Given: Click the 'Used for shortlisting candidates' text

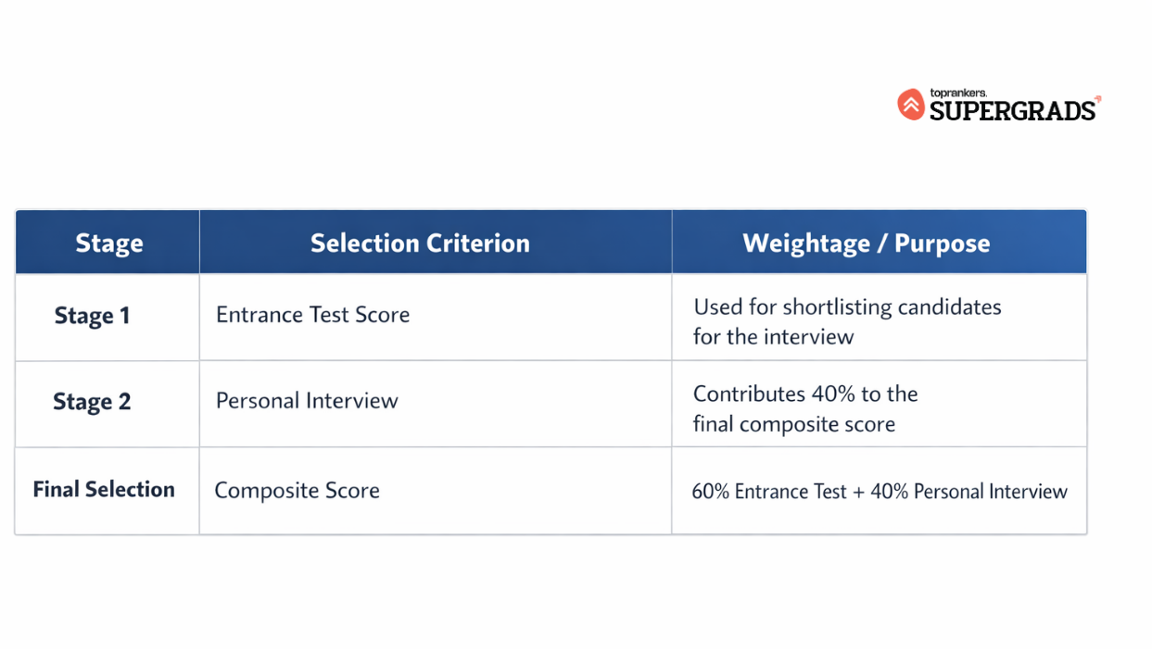Looking at the screenshot, I should 847,306.
